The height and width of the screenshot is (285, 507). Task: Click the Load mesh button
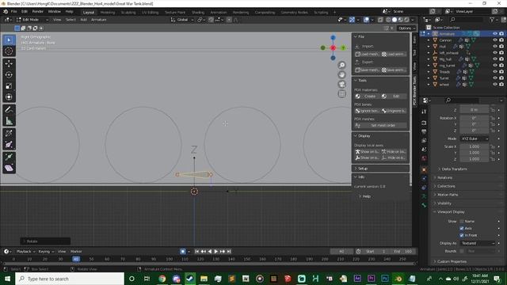click(x=368, y=55)
